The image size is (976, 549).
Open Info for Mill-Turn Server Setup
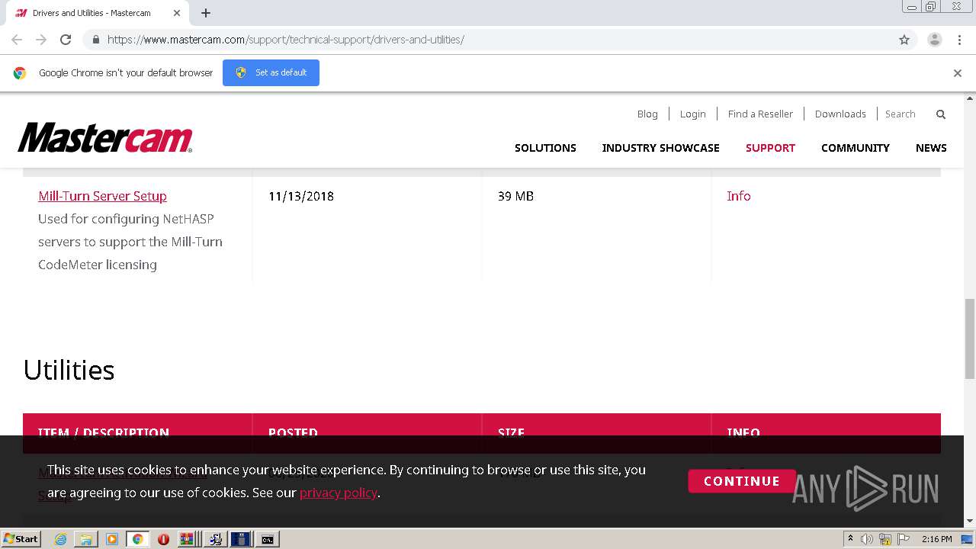[738, 196]
